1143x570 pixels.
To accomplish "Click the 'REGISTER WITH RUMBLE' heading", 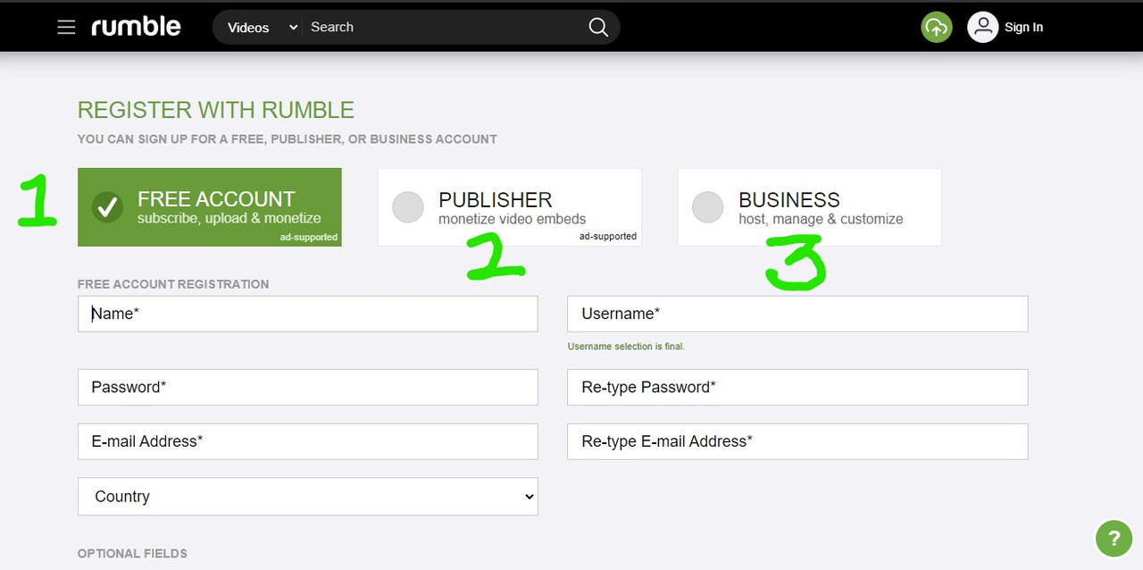I will tap(216, 110).
